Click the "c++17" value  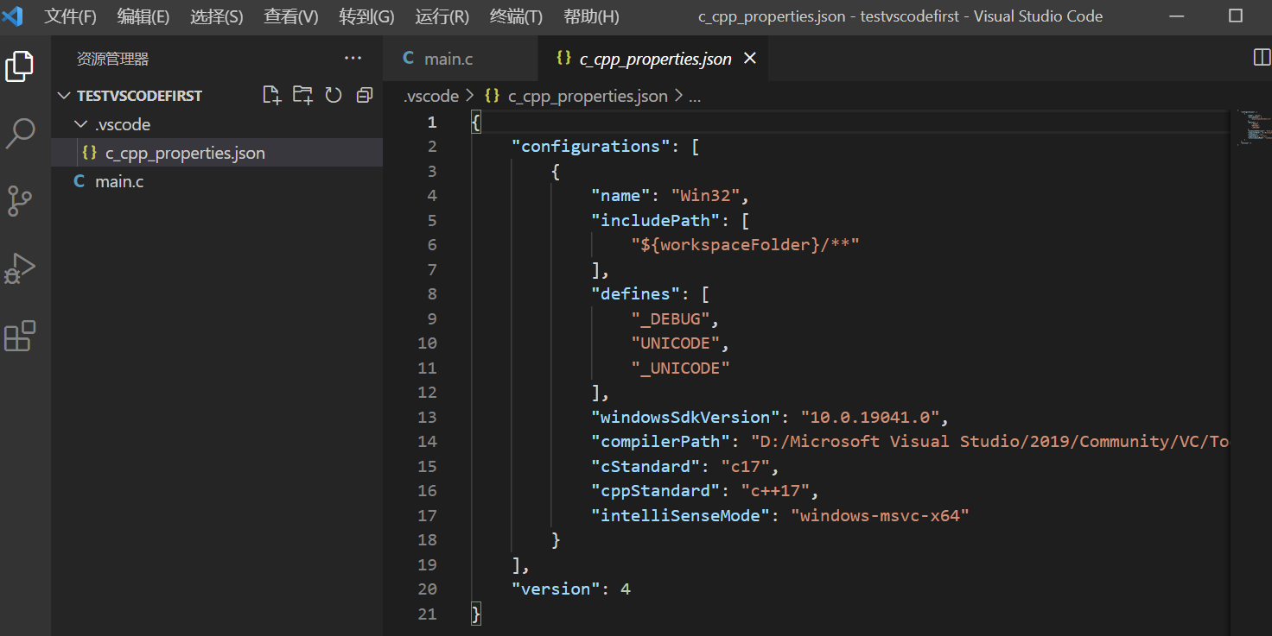click(x=775, y=491)
